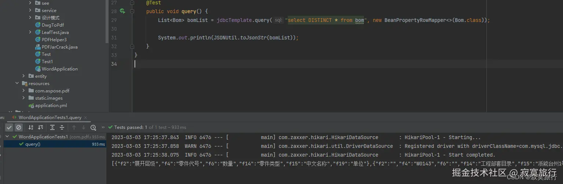The image size is (563, 184).
Task: Click green check icon beside query()
Action: click(x=22, y=144)
